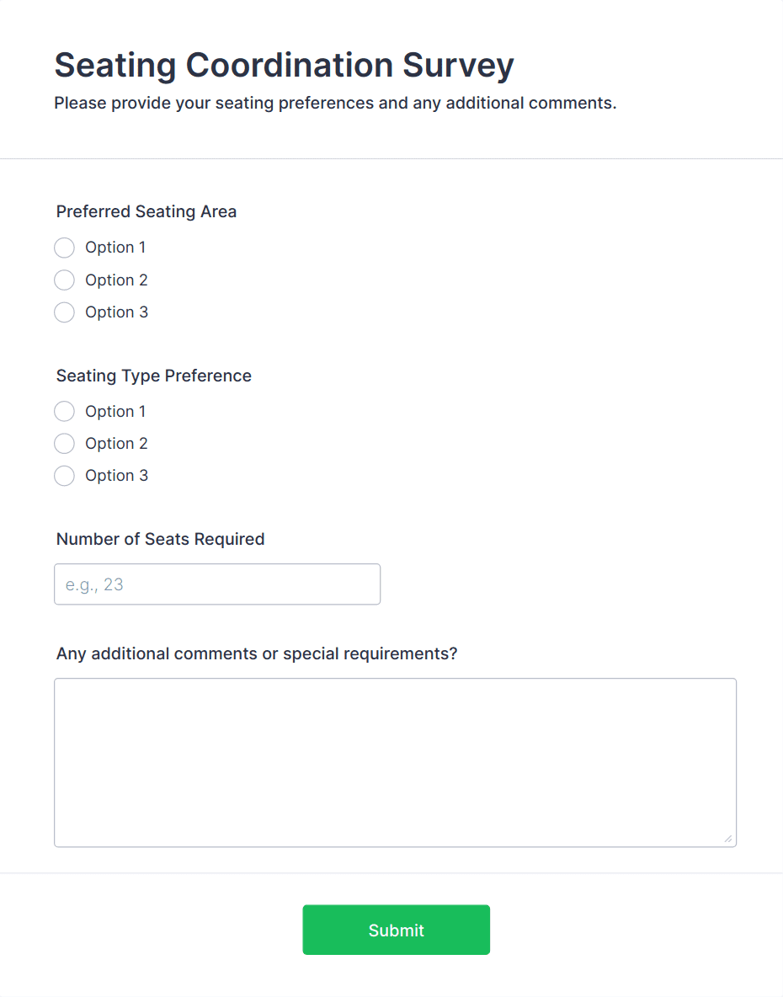This screenshot has width=783, height=997.
Task: Click the Number of Seats Required label
Action: click(x=160, y=539)
